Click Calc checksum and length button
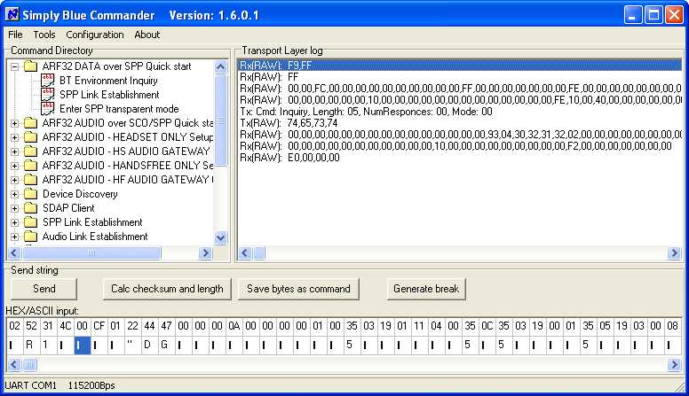Image resolution: width=689 pixels, height=396 pixels. pos(167,289)
